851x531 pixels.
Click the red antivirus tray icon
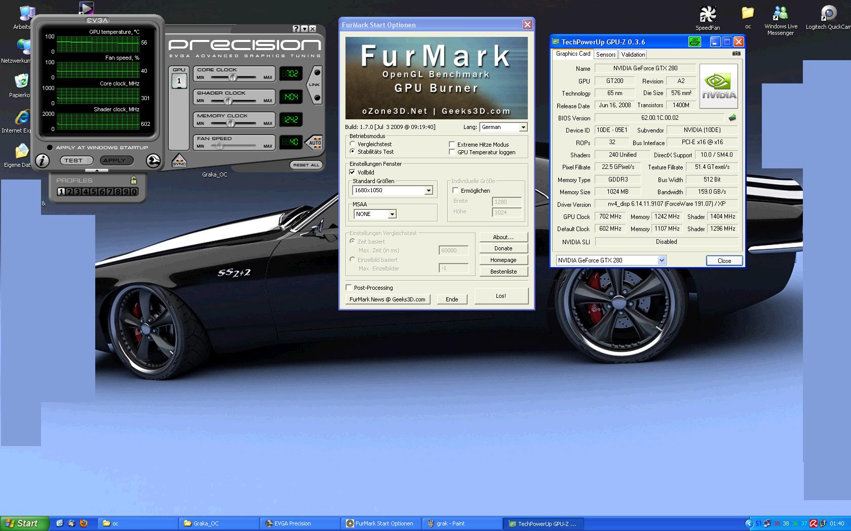click(813, 523)
